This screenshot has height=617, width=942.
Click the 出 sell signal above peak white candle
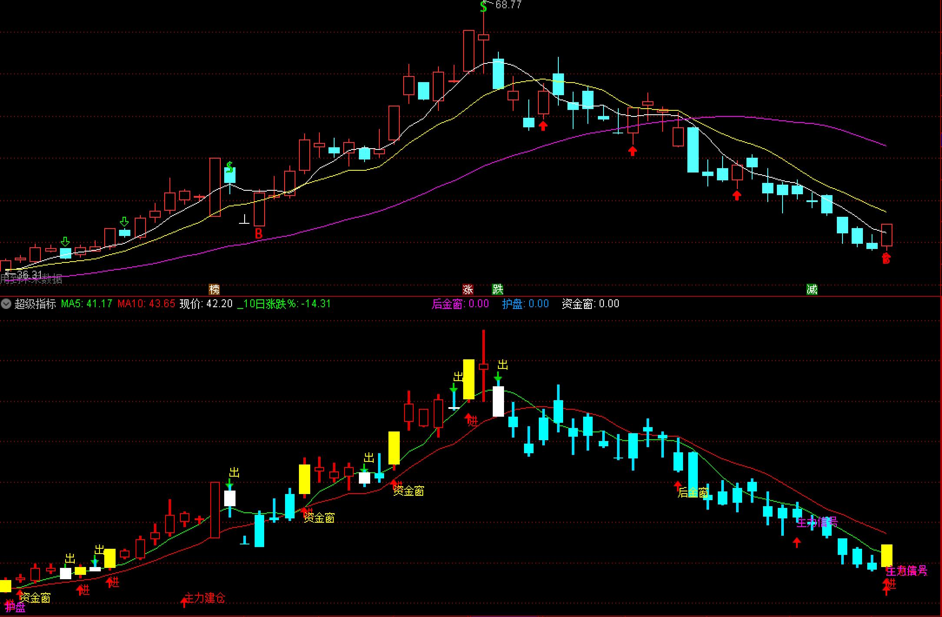[503, 365]
